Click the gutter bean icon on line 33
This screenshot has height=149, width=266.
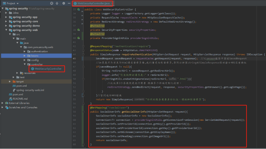pos(78,10)
